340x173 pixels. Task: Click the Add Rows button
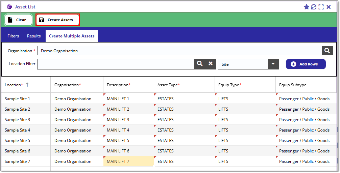pyautogui.click(x=306, y=64)
